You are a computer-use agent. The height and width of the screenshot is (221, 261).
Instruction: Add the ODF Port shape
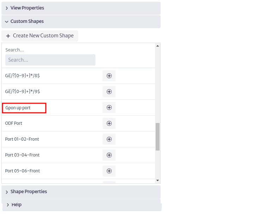(x=109, y=123)
